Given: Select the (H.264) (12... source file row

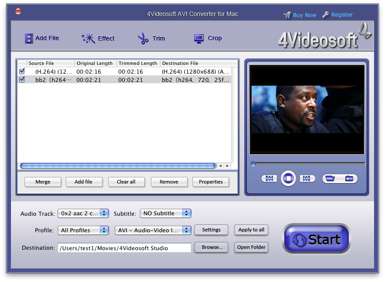Looking at the screenshot, I should [x=124, y=71].
